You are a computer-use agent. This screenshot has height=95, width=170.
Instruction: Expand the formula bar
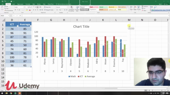169,16
